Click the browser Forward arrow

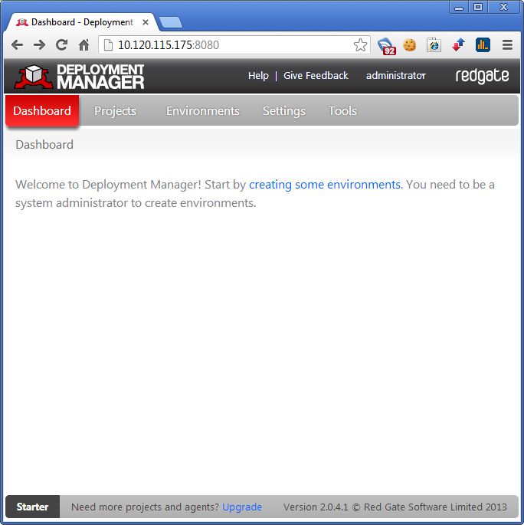(x=40, y=45)
